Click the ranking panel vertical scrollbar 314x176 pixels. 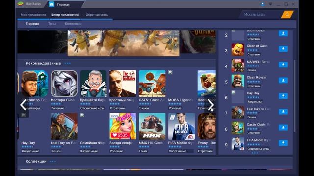click(x=294, y=96)
